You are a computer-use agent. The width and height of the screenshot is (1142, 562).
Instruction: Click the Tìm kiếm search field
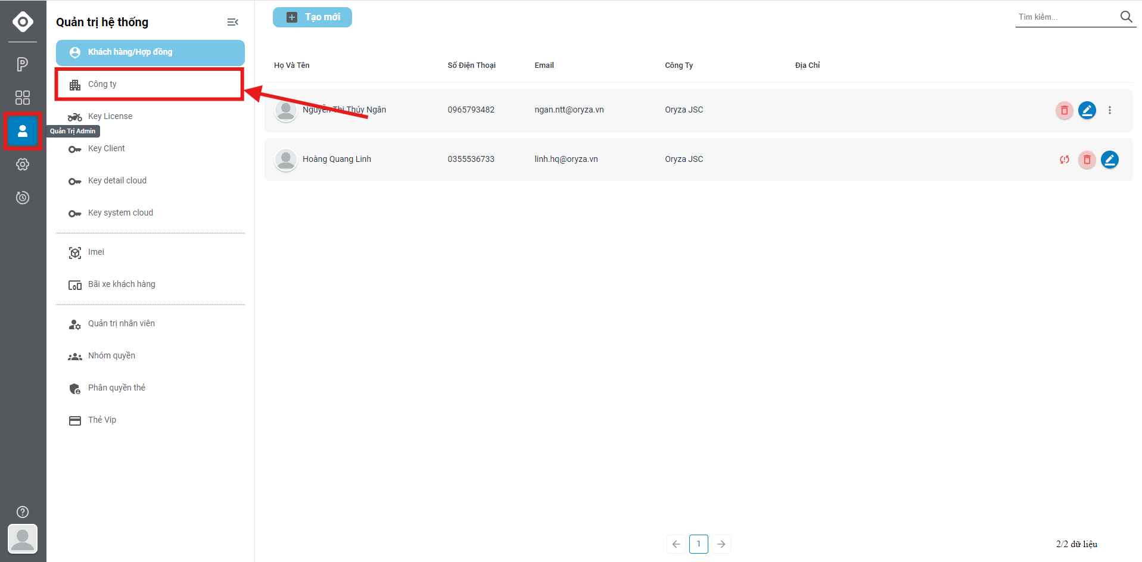[1066, 17]
